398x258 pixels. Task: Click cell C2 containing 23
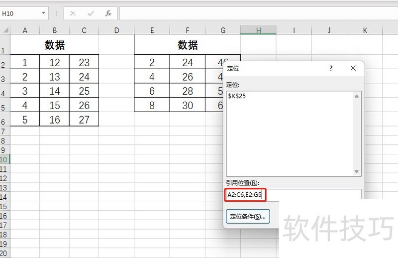pyautogui.click(x=84, y=62)
